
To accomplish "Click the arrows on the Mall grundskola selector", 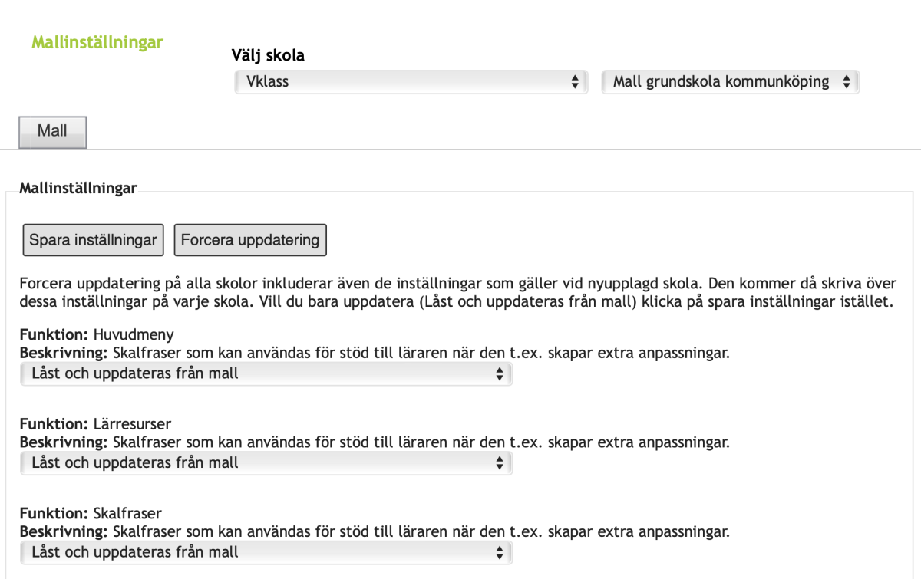I will click(846, 81).
